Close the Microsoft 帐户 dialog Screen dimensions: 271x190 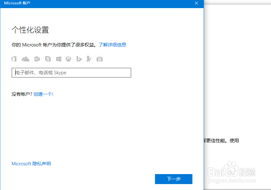pos(196,3)
